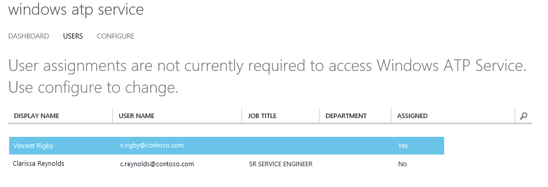The image size is (548, 187).
Task: Click the user assignments notice heading
Action: click(267, 66)
